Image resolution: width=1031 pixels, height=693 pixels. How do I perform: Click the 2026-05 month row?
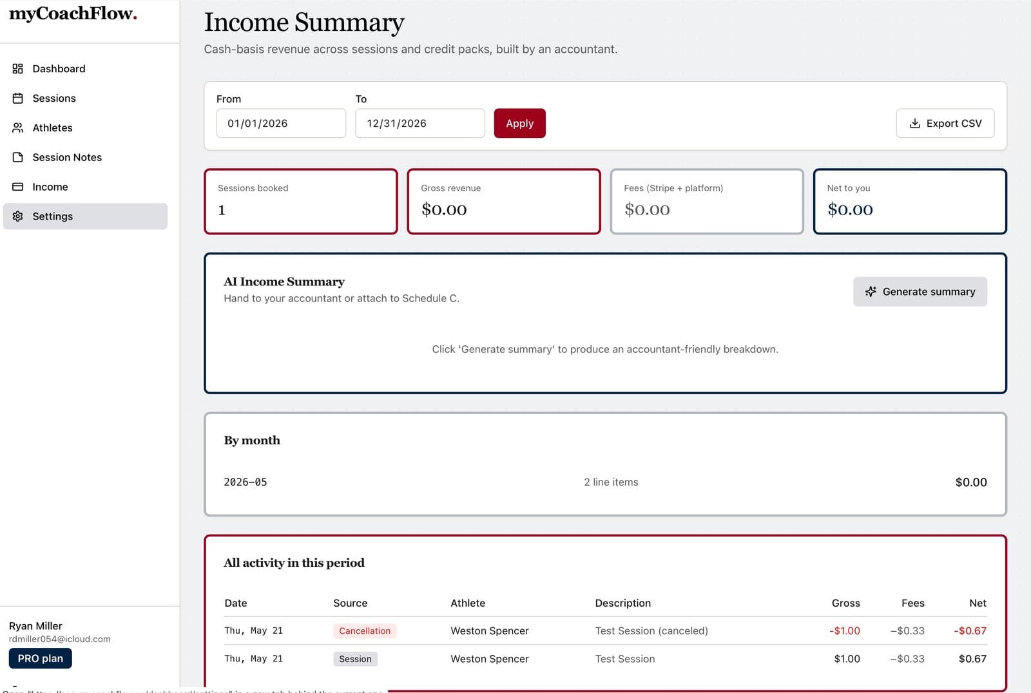click(x=605, y=482)
